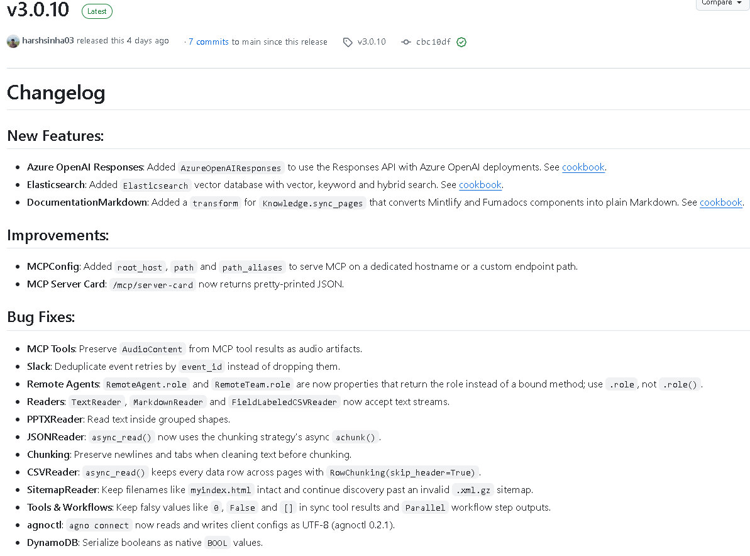Click the RowChunking(skip_header=True) code snippet
This screenshot has height=556, width=750.
[x=402, y=472]
